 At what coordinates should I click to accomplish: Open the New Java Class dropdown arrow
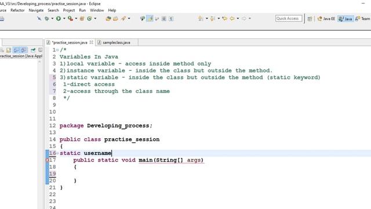click(95, 19)
